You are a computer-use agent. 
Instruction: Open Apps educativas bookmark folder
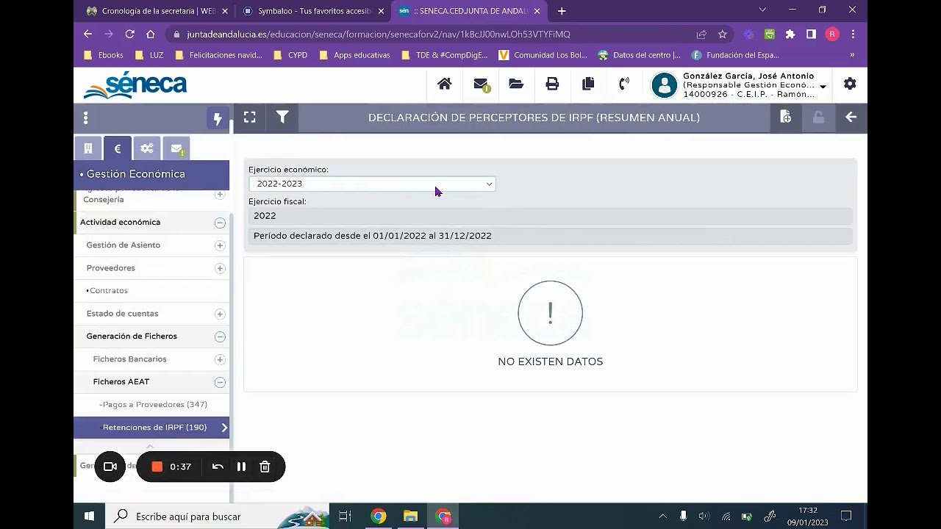354,55
